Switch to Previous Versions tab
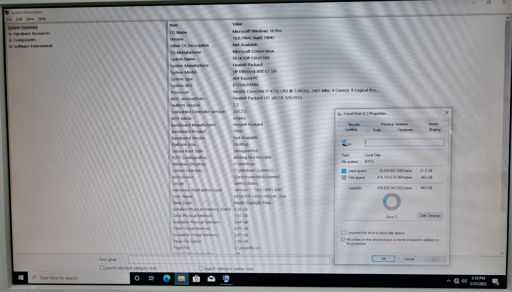Image resolution: width=512 pixels, height=292 pixels. (x=394, y=124)
